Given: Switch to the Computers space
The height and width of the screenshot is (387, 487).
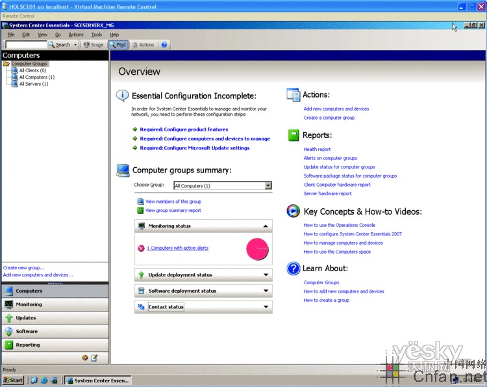Looking at the screenshot, I should pos(55,291).
